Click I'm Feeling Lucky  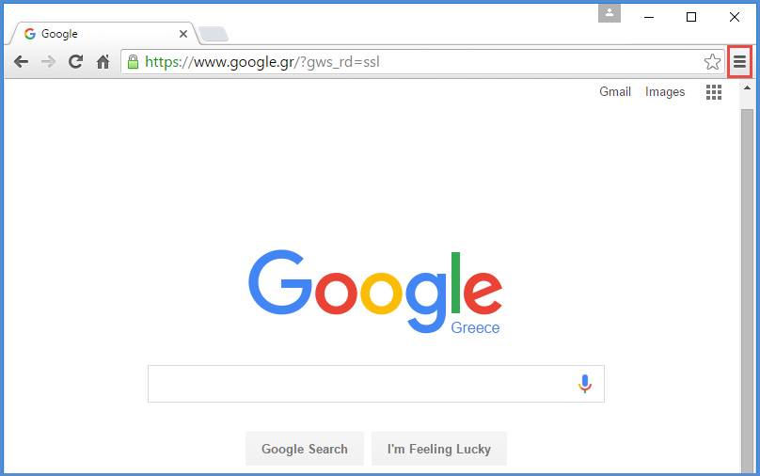[x=439, y=449]
